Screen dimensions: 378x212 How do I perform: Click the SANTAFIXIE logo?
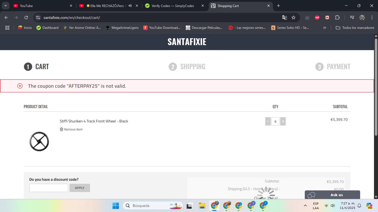pyautogui.click(x=187, y=42)
